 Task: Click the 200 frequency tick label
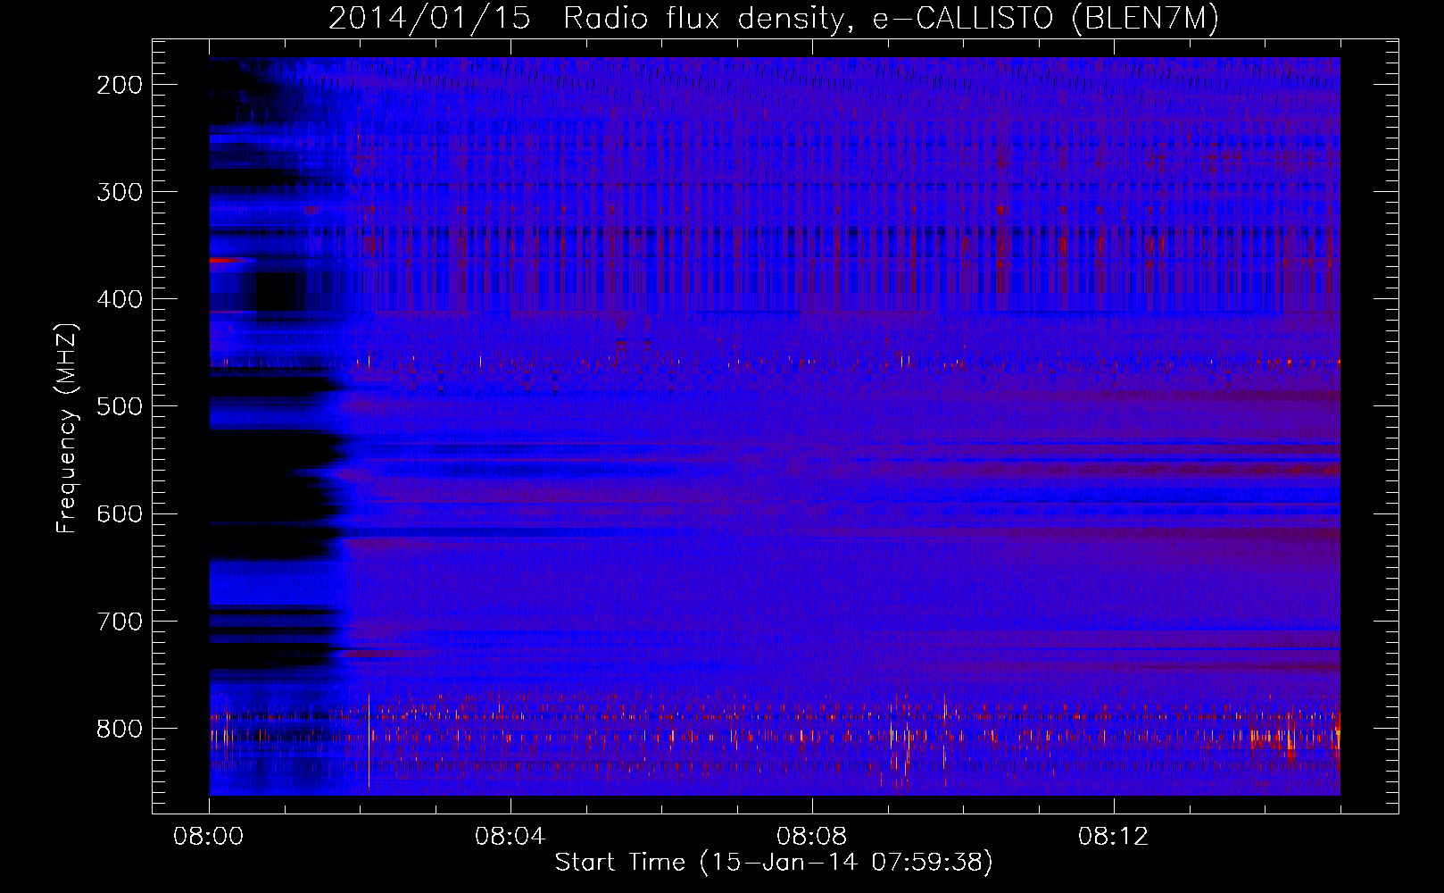coord(120,85)
